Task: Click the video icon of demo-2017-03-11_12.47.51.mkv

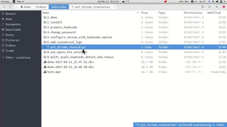Action: tap(45, 62)
